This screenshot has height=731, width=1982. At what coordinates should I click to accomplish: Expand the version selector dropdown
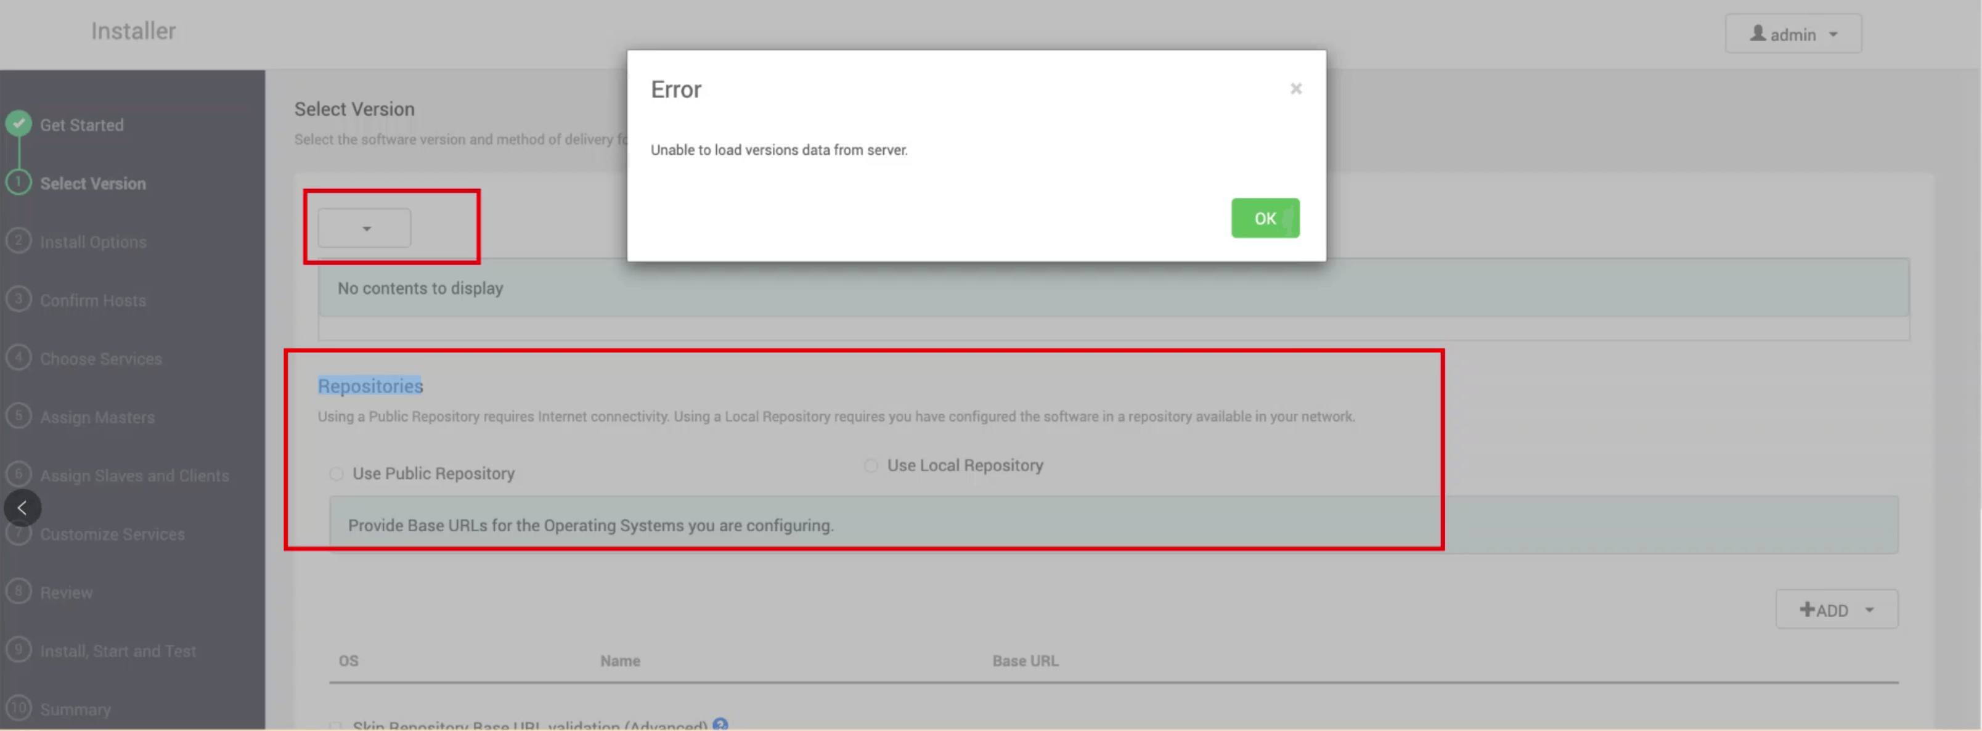click(365, 229)
